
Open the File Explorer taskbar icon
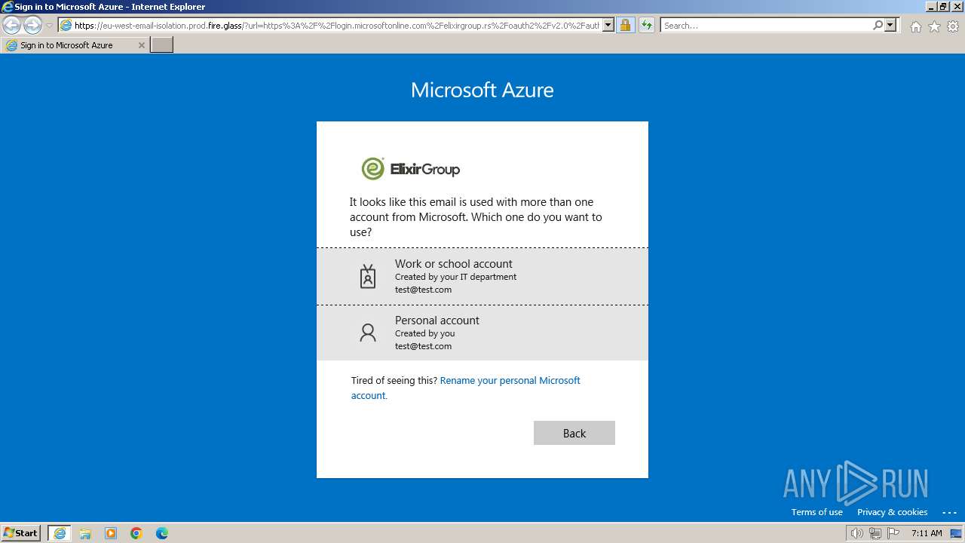(85, 533)
